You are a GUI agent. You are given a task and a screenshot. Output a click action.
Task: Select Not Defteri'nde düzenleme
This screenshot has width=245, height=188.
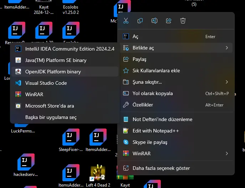176,119
